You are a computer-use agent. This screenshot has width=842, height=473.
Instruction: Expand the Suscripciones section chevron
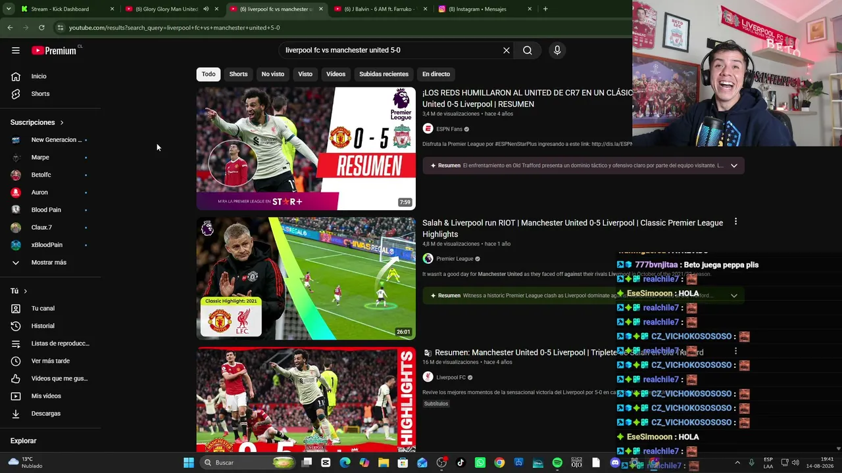pyautogui.click(x=62, y=122)
